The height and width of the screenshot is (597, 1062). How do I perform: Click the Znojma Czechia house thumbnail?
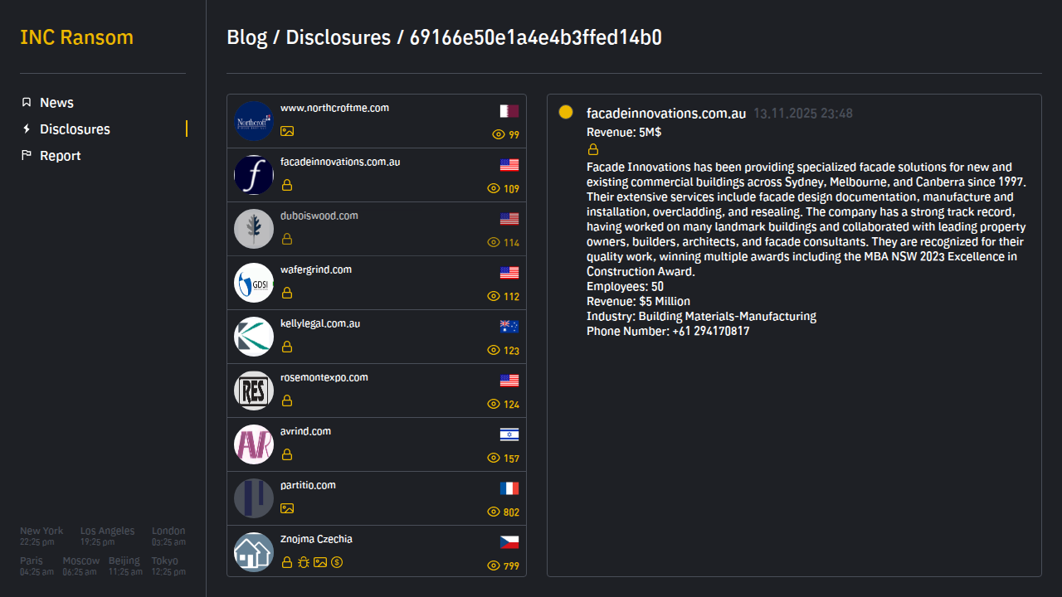254,552
